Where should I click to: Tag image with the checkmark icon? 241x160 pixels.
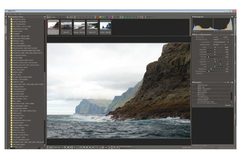[x=115, y=17]
